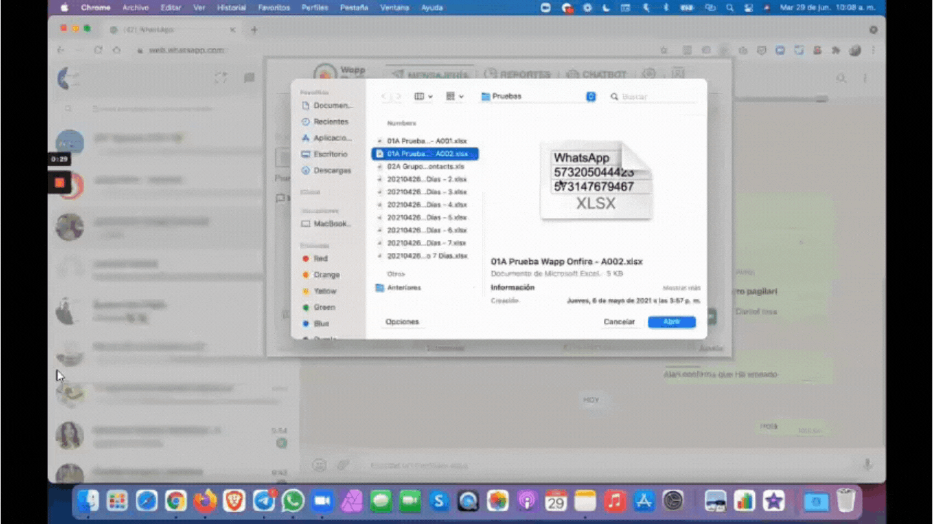Open Finder from the Dock
Viewport: 933px width, 524px height.
[x=88, y=501]
